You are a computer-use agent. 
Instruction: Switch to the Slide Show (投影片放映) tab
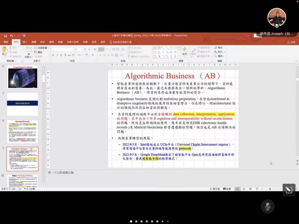click(73, 42)
